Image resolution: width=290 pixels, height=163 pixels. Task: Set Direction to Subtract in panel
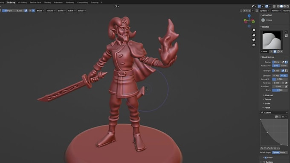point(284,76)
